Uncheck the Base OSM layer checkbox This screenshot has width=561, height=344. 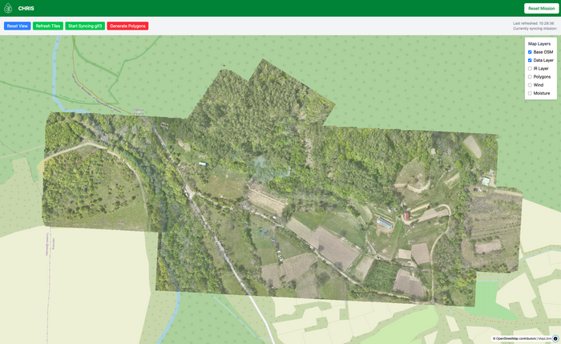click(x=530, y=52)
